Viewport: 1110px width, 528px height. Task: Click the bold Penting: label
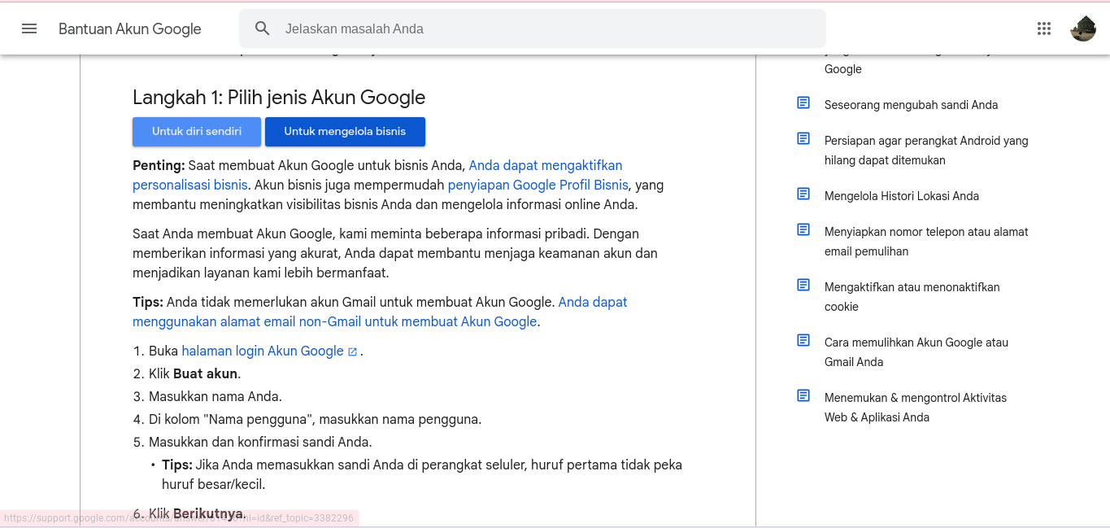coord(159,165)
